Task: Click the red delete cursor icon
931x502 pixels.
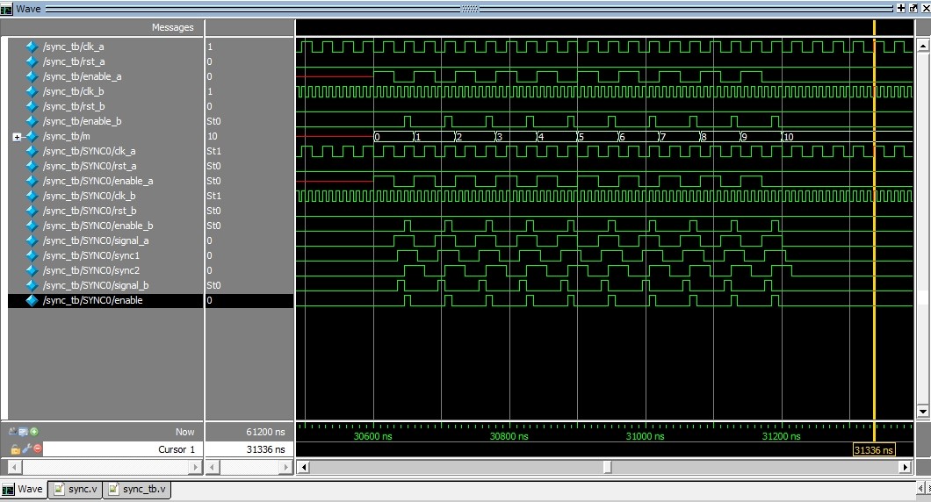Action: (38, 448)
